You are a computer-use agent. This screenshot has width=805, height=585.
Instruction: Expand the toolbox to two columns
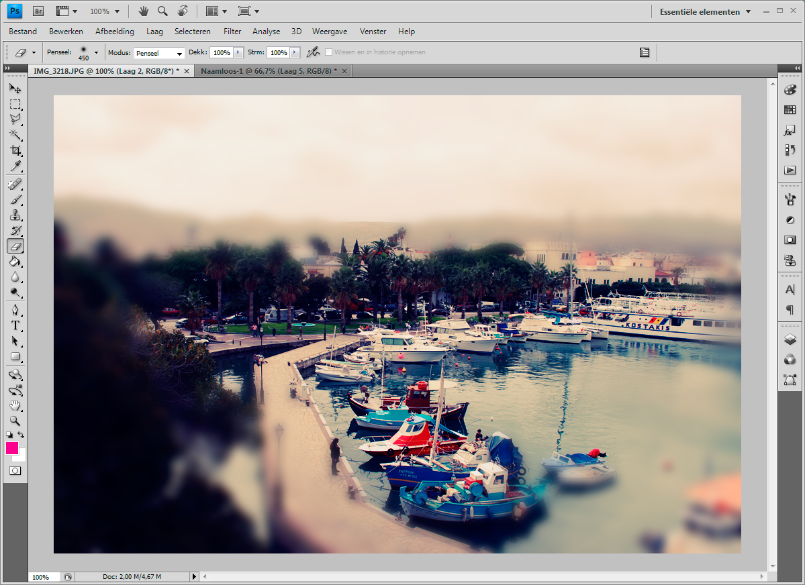click(7, 68)
